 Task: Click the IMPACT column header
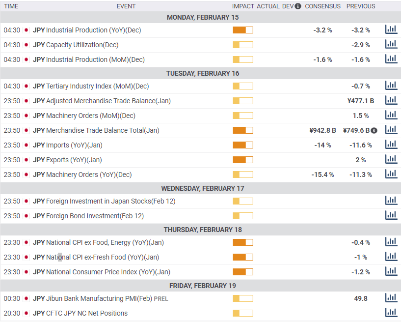click(243, 6)
